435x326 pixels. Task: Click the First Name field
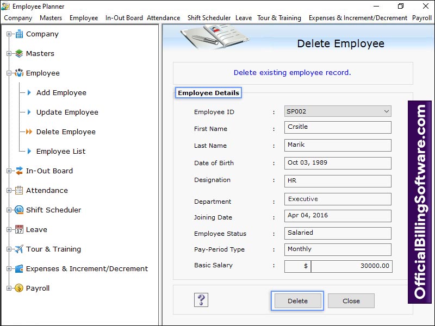coord(338,127)
